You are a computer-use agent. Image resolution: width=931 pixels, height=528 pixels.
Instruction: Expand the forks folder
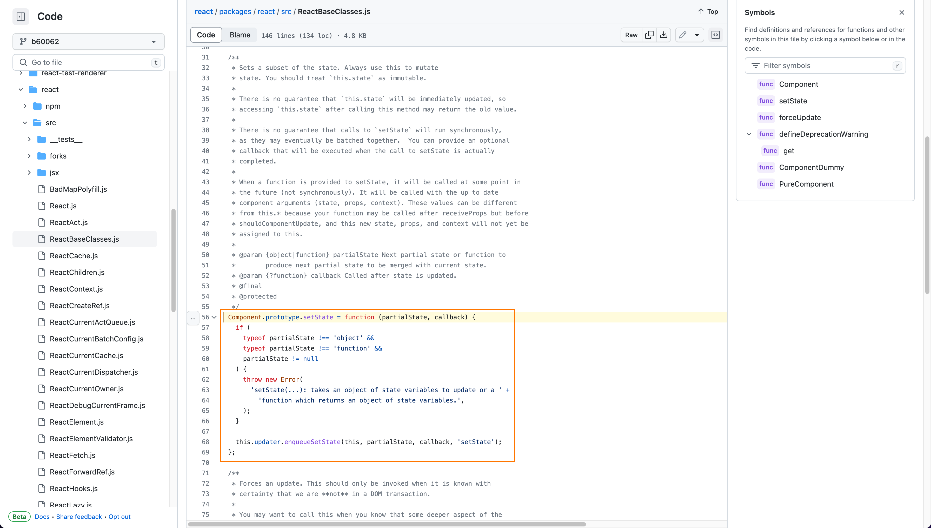(x=29, y=156)
